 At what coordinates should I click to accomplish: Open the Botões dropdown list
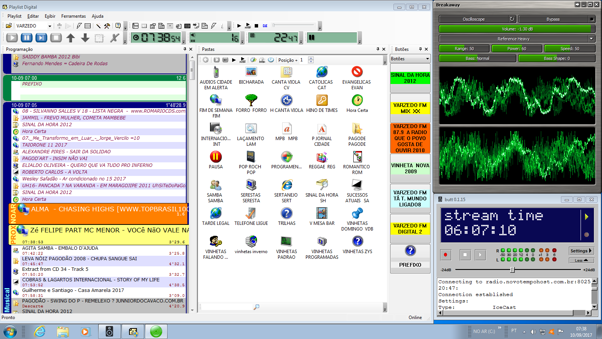click(410, 59)
